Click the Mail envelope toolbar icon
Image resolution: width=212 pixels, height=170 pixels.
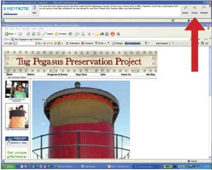pos(77,34)
